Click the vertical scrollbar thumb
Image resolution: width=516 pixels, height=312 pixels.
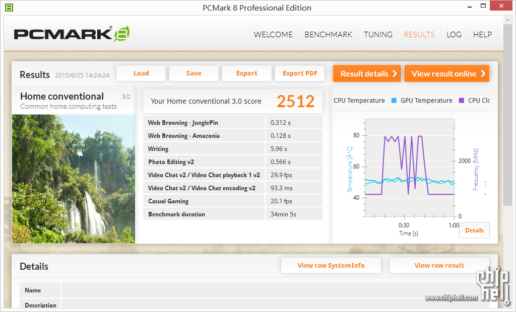(x=507, y=115)
